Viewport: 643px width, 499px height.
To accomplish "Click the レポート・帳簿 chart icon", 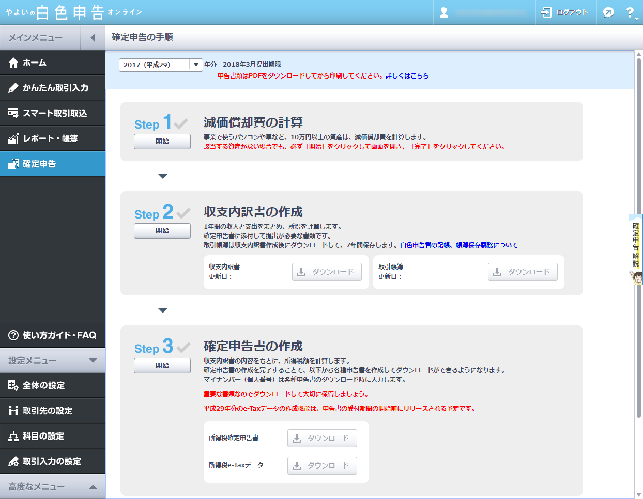I will (13, 138).
